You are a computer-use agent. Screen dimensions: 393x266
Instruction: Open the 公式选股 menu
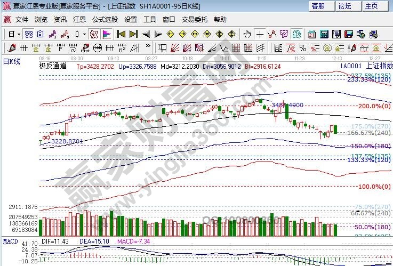tap(105, 19)
